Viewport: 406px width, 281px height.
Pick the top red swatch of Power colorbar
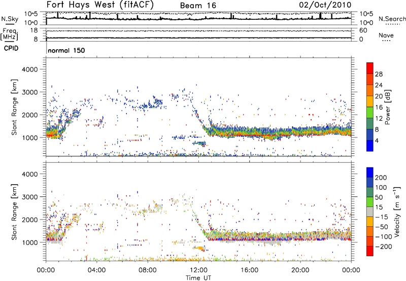[370, 68]
